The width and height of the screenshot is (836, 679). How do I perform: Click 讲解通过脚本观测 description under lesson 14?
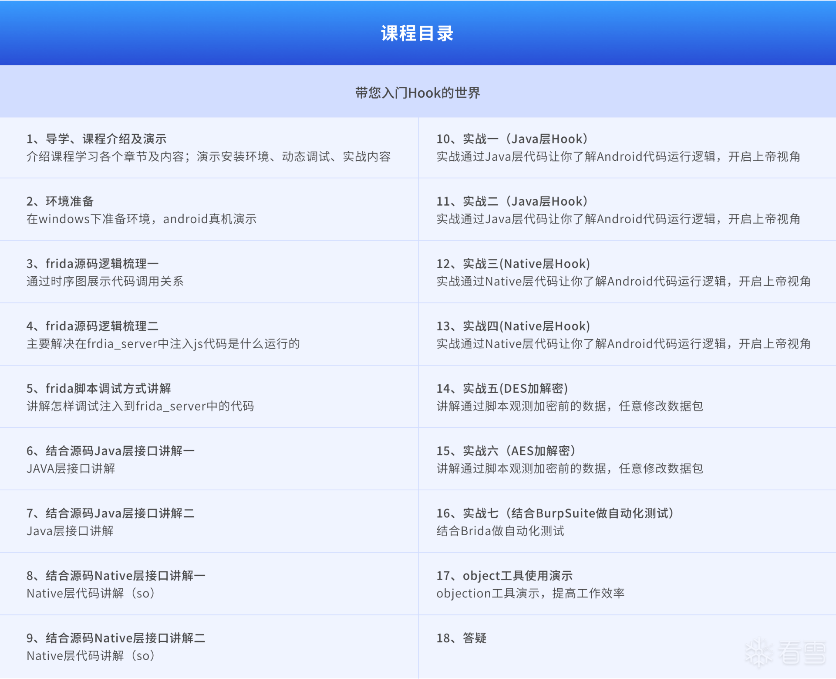point(570,406)
